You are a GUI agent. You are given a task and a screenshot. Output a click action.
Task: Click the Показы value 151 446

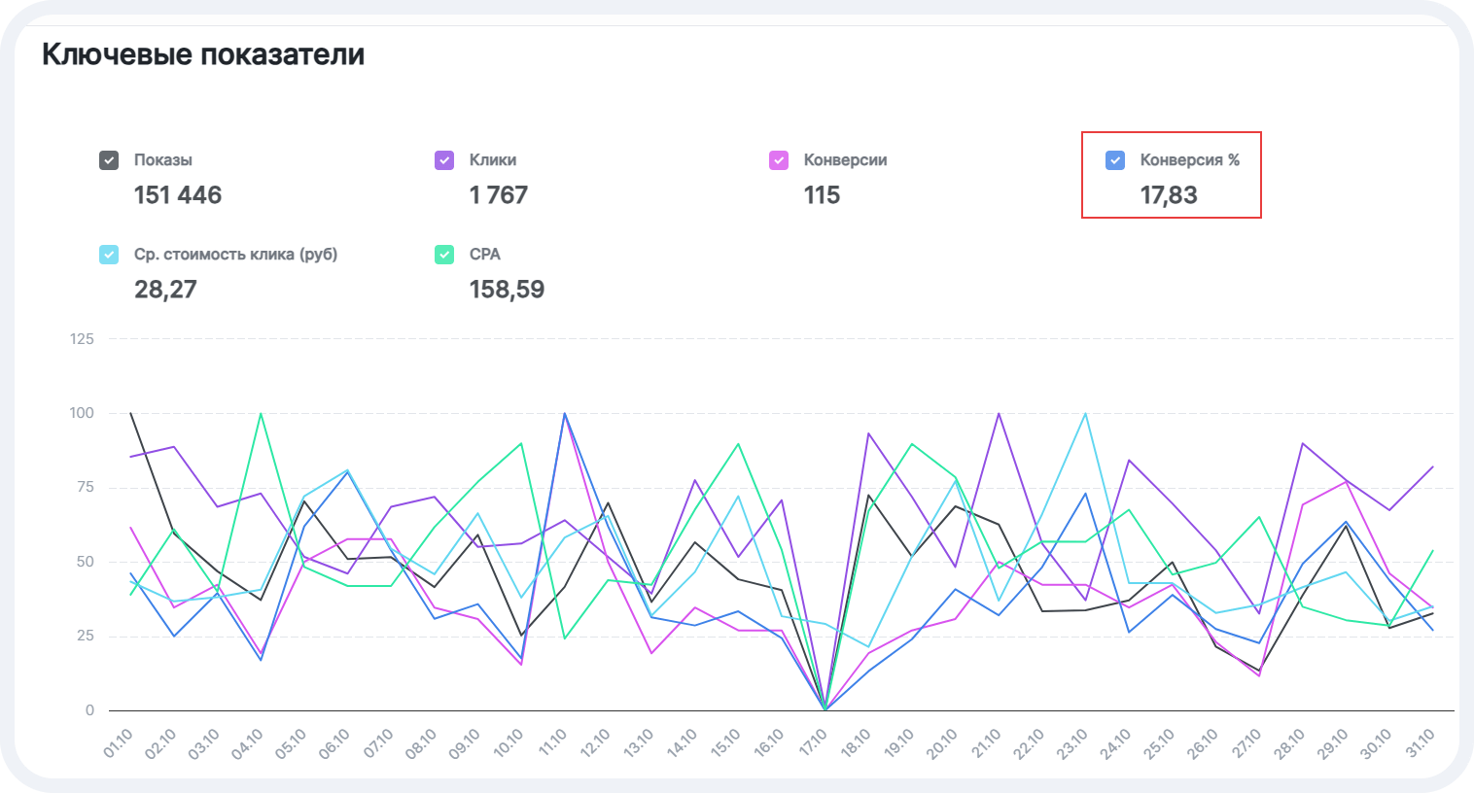178,195
